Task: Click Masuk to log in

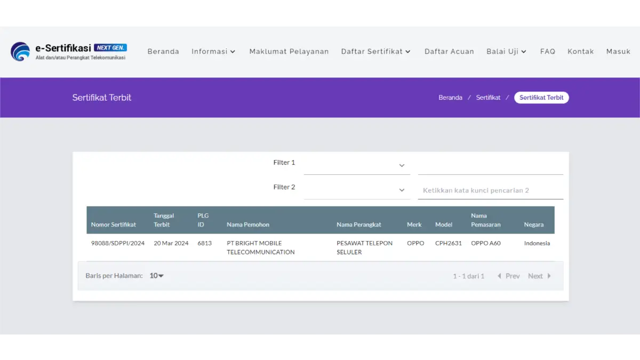Action: tap(618, 52)
